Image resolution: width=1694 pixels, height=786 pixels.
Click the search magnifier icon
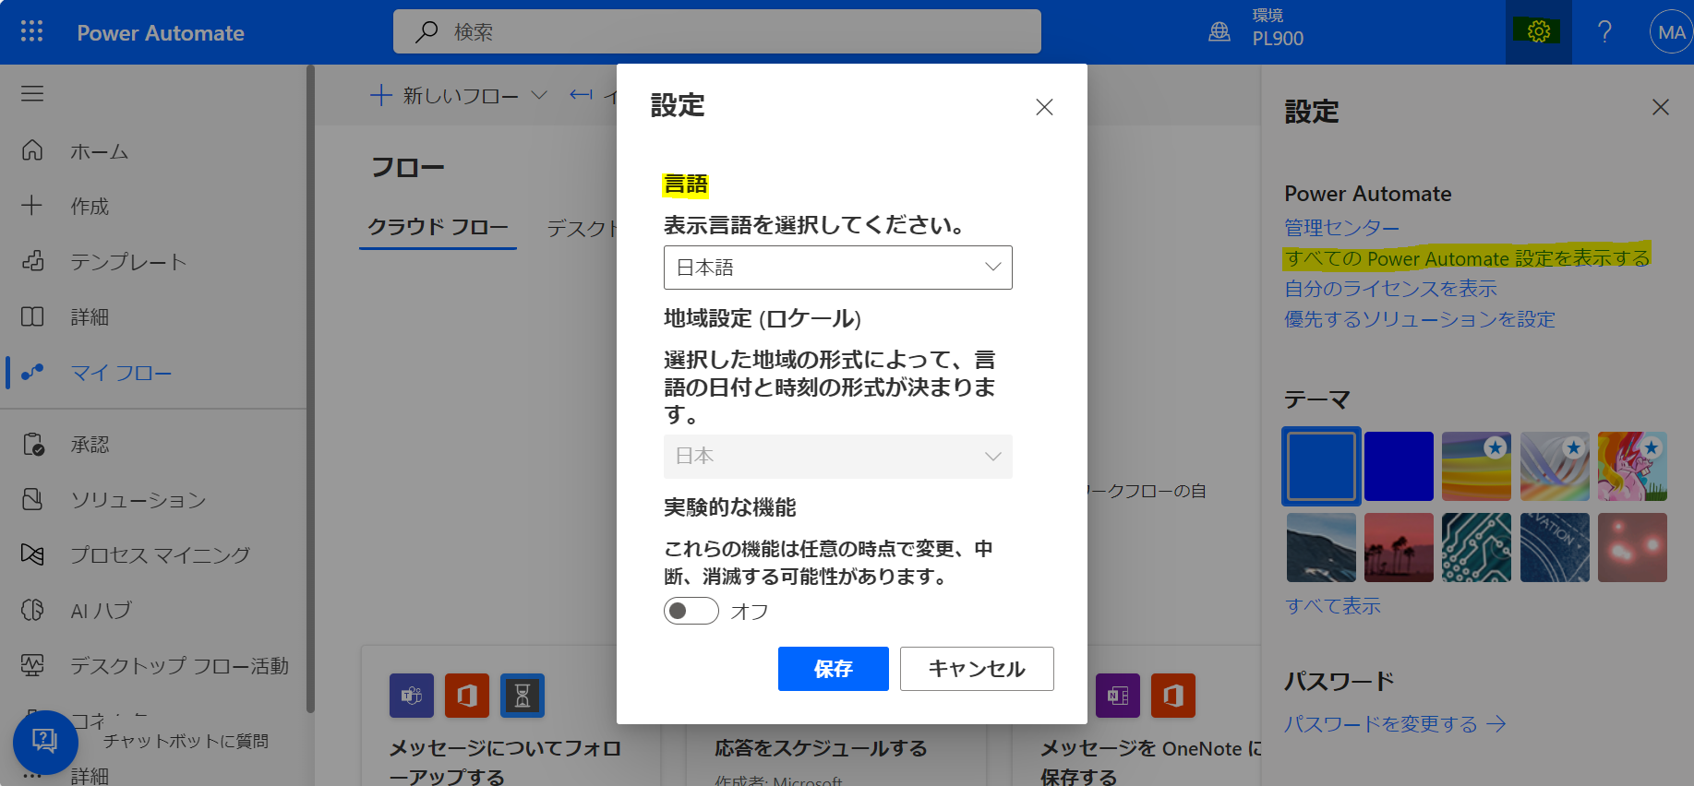click(427, 32)
